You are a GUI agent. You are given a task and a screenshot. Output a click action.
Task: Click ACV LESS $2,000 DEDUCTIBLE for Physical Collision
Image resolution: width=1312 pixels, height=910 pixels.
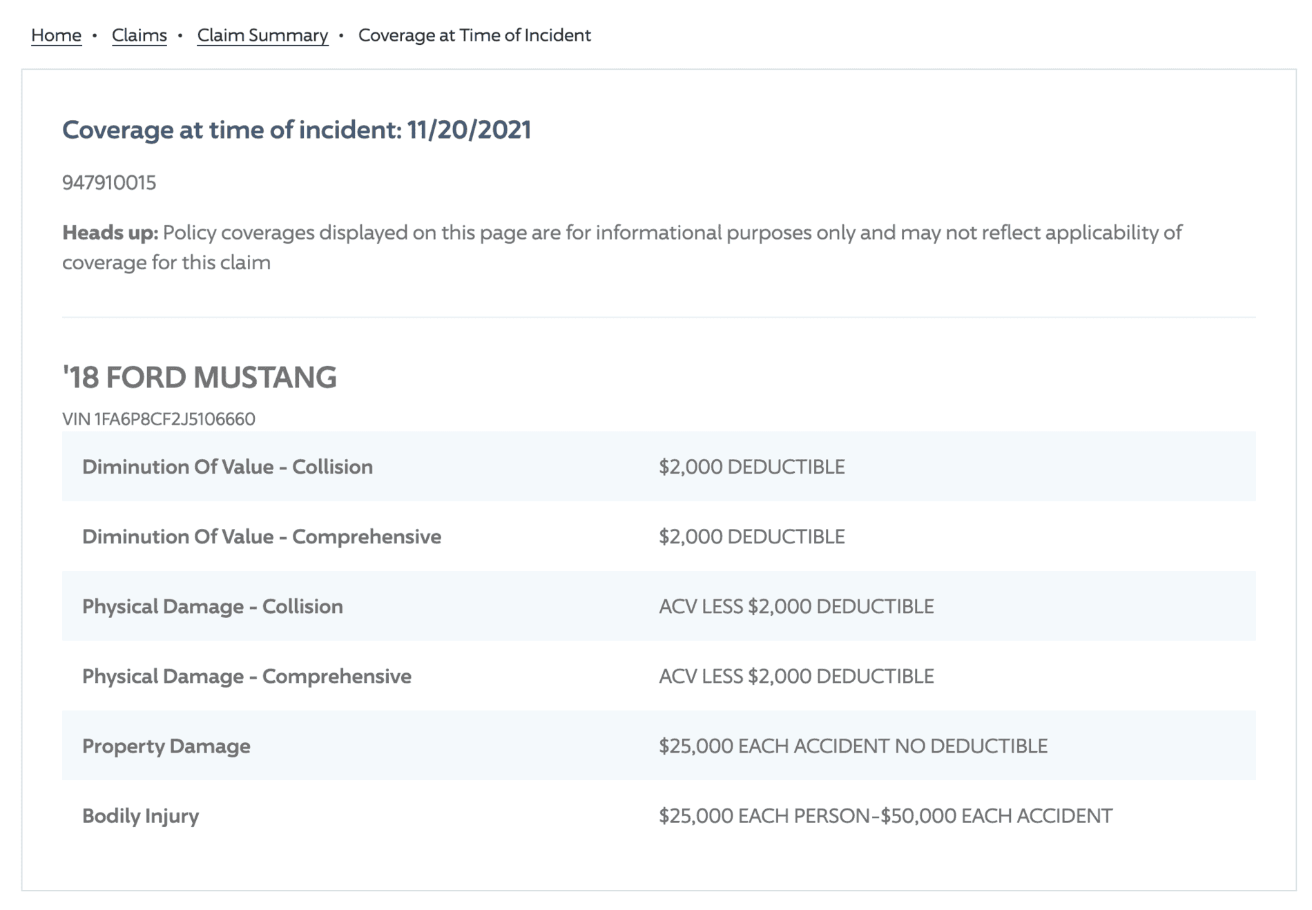pos(796,606)
